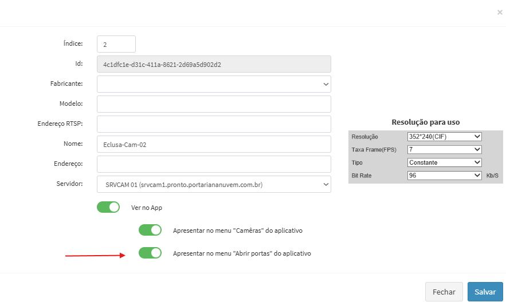Click the read-only Id field
506x306 pixels.
pyautogui.click(x=214, y=64)
